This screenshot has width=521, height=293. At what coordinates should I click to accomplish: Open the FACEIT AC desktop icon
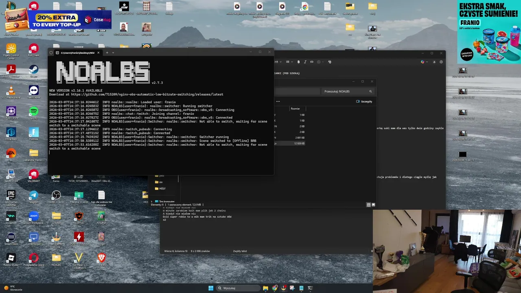(79, 218)
